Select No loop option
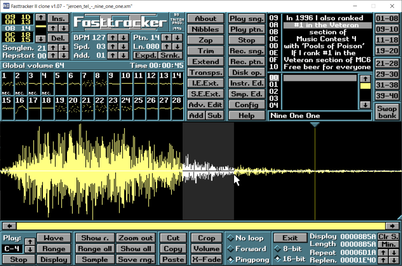The height and width of the screenshot is (266, 402). coord(245,238)
